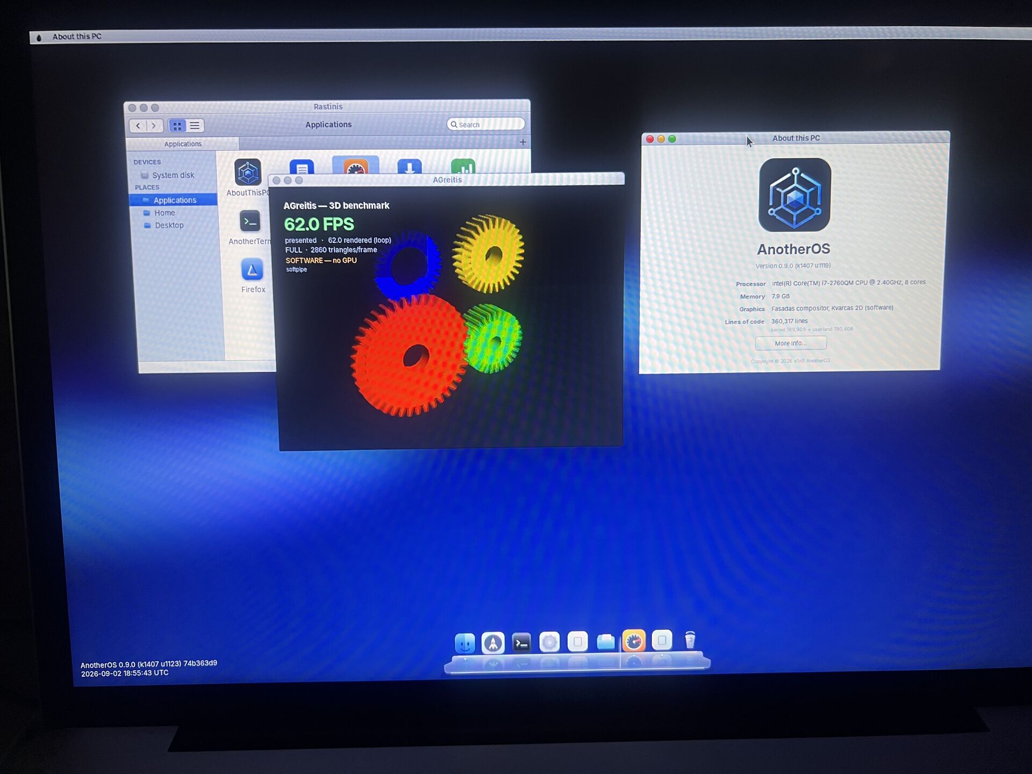The width and height of the screenshot is (1032, 774).
Task: Add a new tab with the plus button
Action: pos(522,142)
